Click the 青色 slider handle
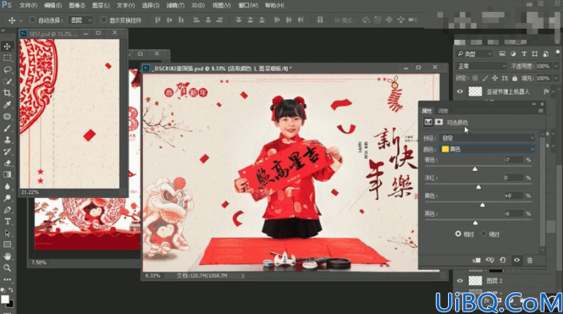The image size is (563, 314). (x=474, y=169)
